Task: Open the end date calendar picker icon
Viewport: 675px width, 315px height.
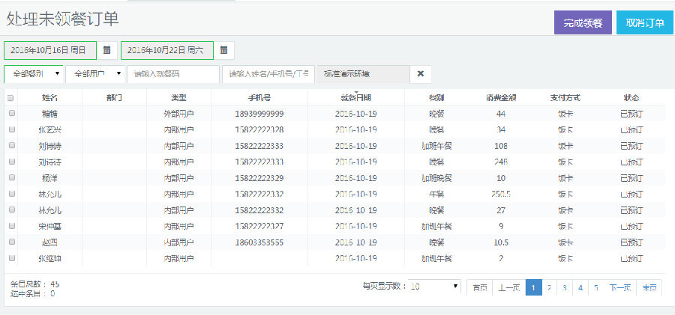Action: [224, 50]
